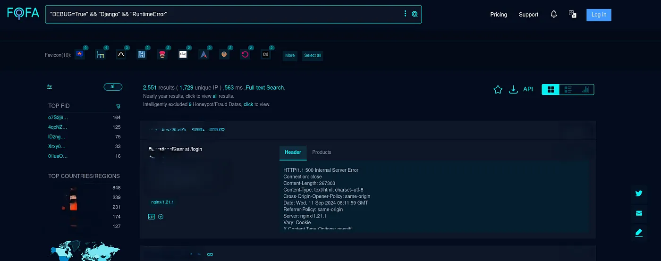Filter by FID 0/luaO…
Image resolution: width=661 pixels, height=261 pixels.
coord(58,156)
